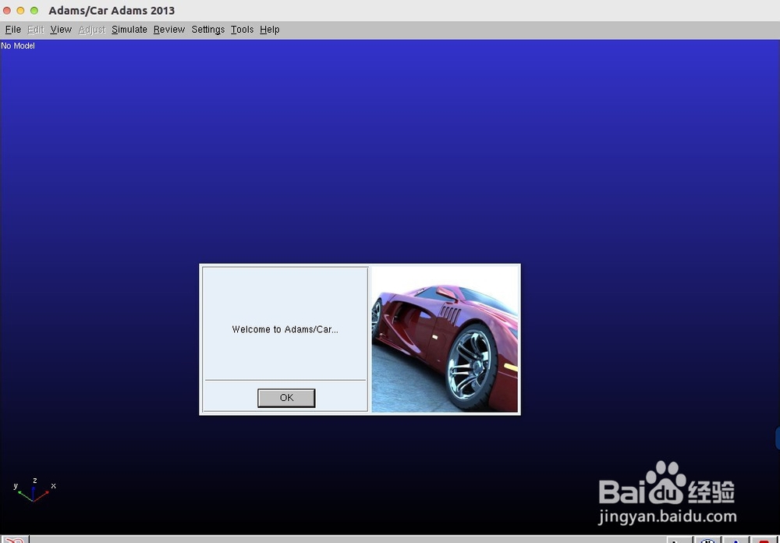Click the 'Welcome to Adams/Car...' message
780x543 pixels.
[285, 329]
